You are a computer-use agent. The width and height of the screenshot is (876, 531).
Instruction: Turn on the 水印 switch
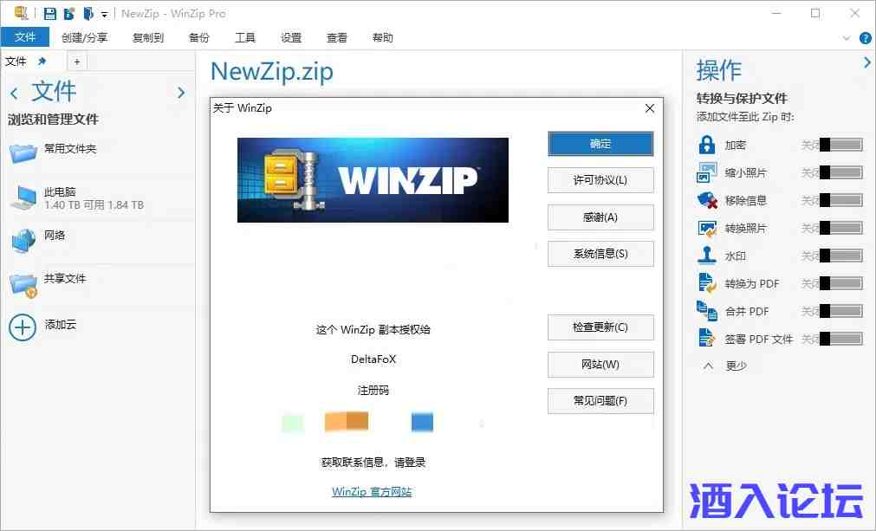(841, 256)
